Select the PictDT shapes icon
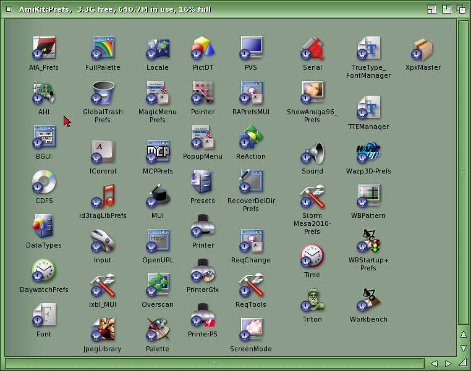This screenshot has height=371, width=471. (x=203, y=48)
